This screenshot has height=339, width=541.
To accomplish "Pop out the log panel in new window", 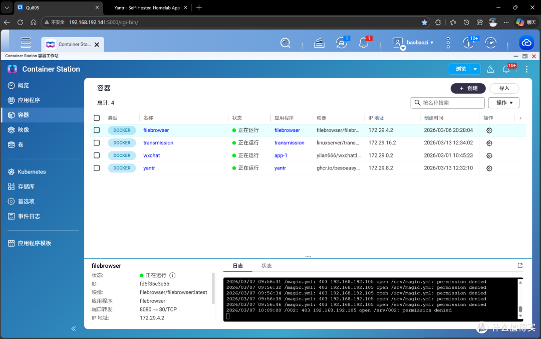I will pyautogui.click(x=520, y=265).
